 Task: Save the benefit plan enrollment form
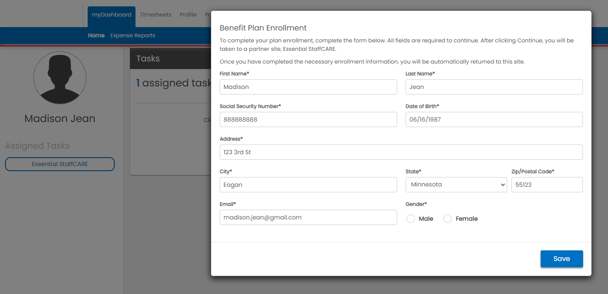(561, 259)
